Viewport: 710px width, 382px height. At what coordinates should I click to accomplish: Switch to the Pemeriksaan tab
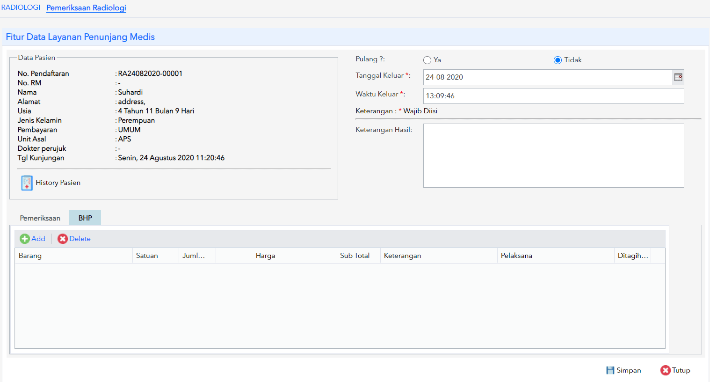(x=40, y=218)
